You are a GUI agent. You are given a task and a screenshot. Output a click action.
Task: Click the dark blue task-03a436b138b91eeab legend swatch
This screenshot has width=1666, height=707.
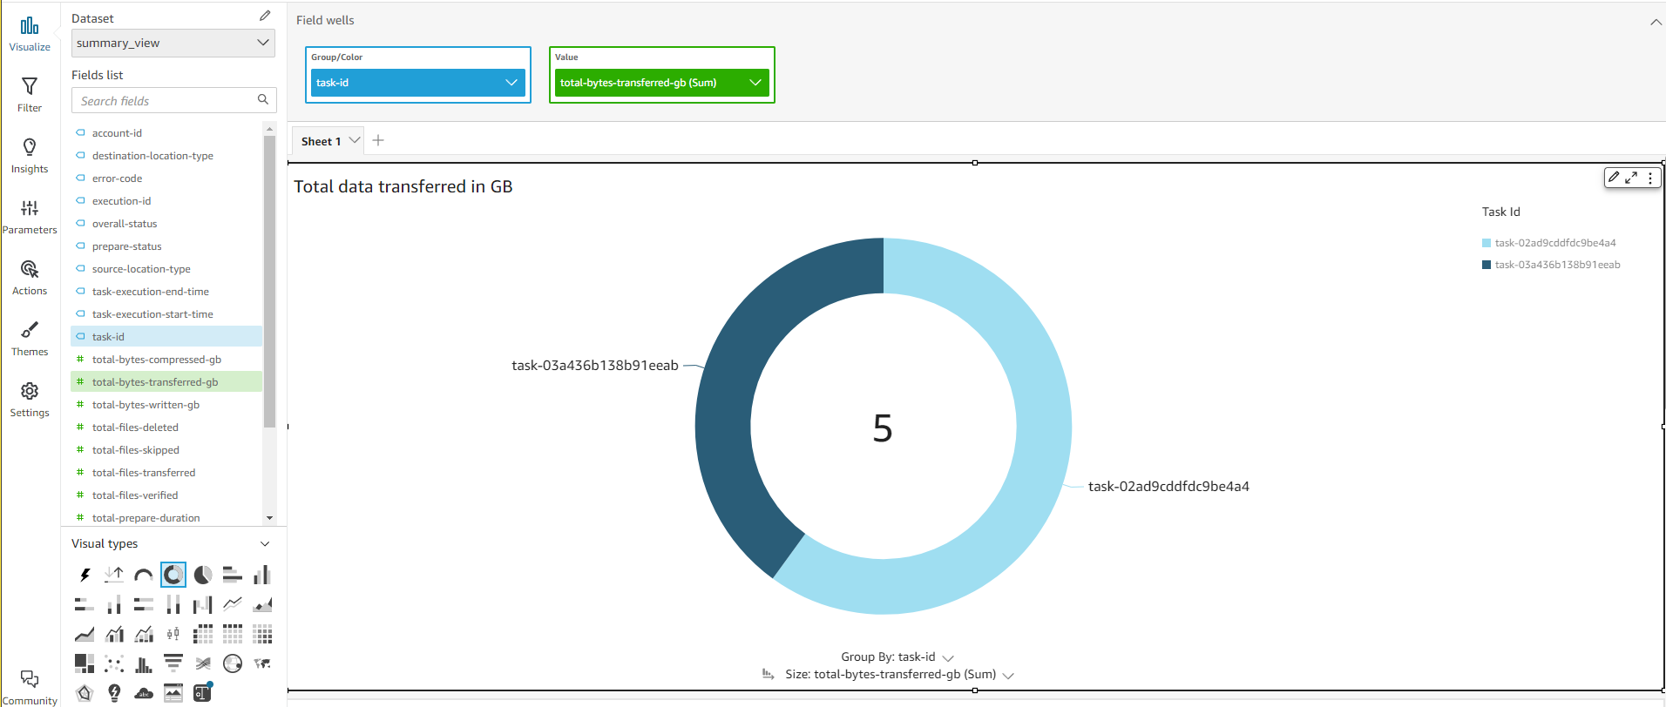coord(1487,265)
